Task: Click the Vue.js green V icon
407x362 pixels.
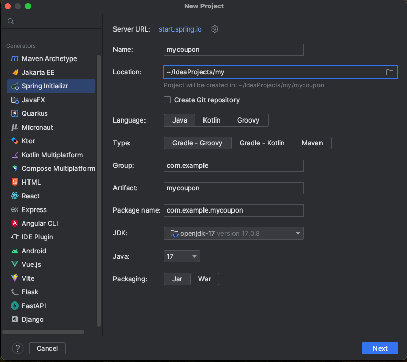Action: click(x=15, y=264)
